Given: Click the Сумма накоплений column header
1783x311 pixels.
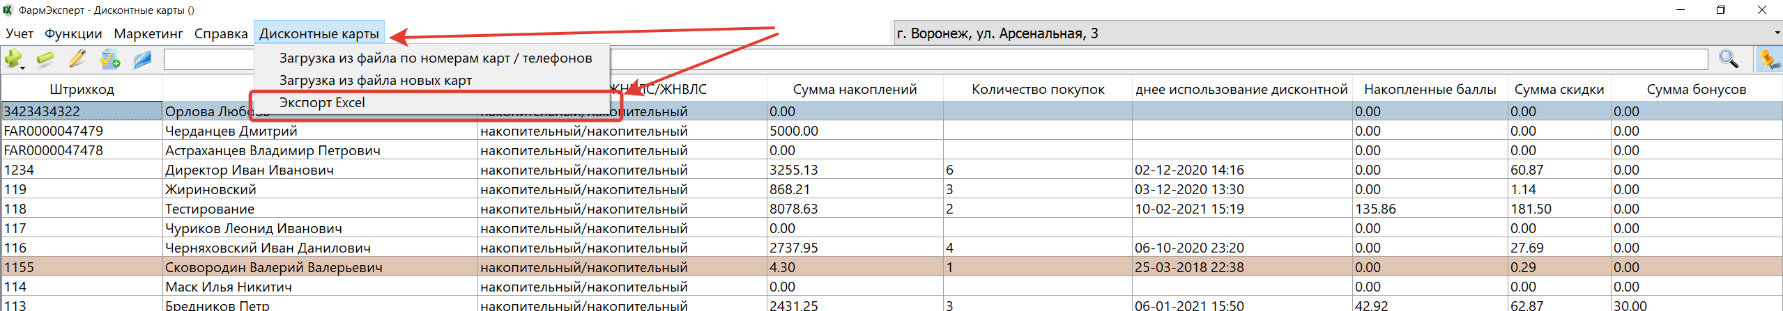Looking at the screenshot, I should tap(855, 89).
